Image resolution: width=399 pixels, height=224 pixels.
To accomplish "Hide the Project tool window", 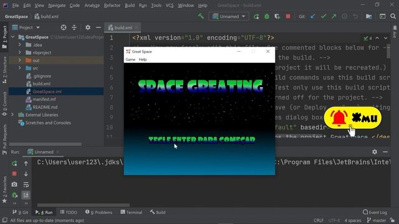I will [x=99, y=27].
